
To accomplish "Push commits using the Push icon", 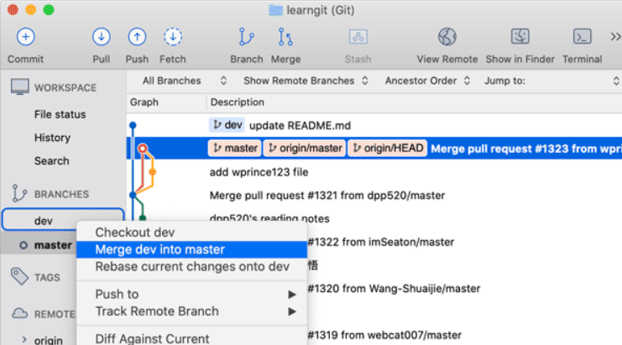I will [137, 37].
